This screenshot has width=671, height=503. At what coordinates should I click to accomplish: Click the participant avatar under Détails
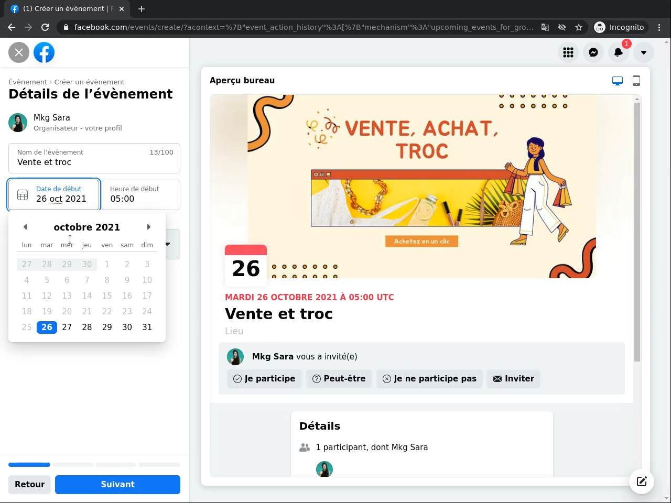(x=324, y=469)
